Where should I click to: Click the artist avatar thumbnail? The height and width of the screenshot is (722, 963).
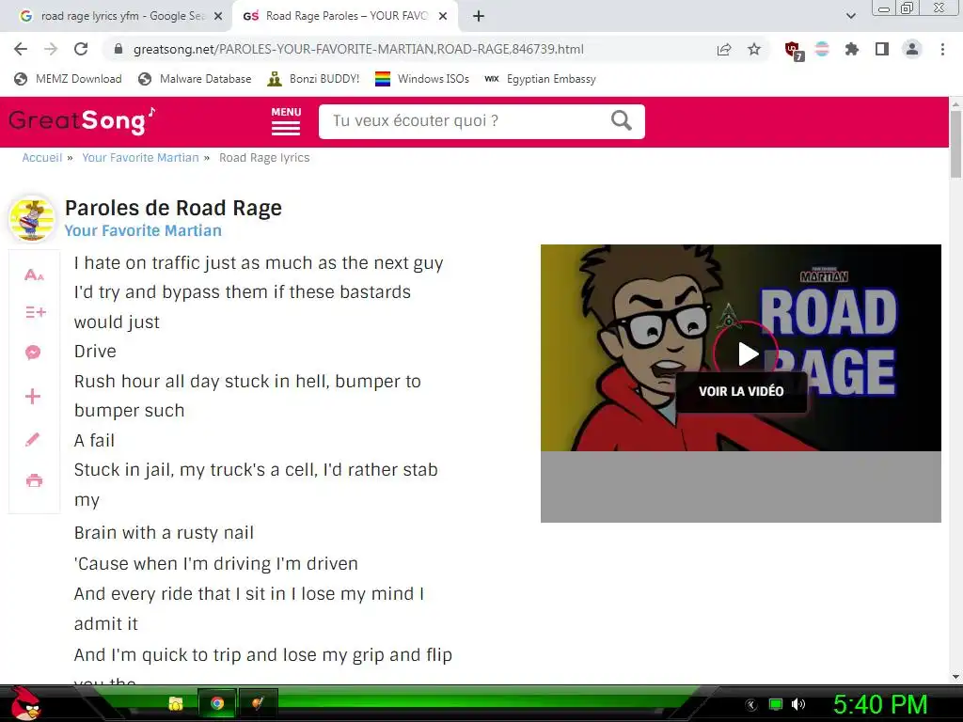click(32, 219)
